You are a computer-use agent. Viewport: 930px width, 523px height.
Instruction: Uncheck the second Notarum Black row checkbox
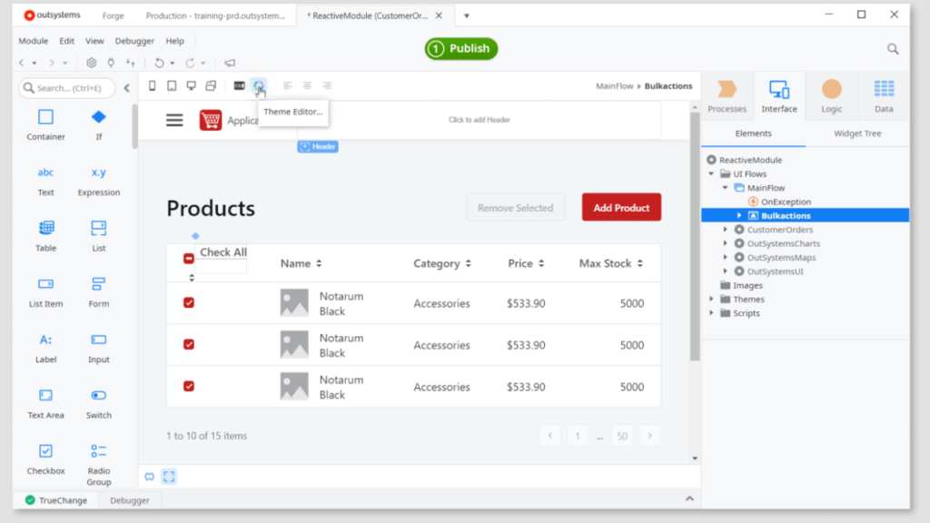189,344
